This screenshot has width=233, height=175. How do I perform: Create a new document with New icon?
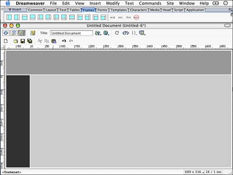pos(6,41)
